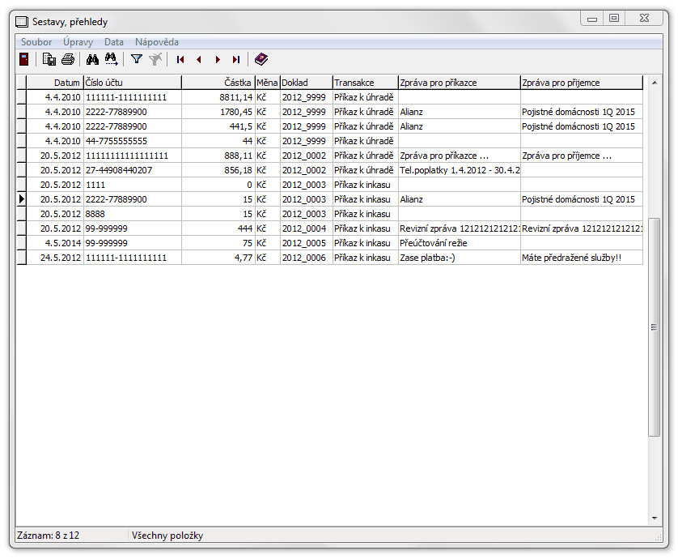678x559 pixels.
Task: Click the scrollbar down arrow
Action: tap(655, 518)
